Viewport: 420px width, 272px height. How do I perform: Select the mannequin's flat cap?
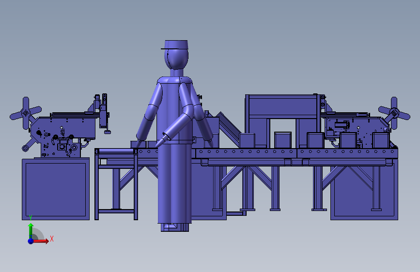tap(175, 45)
